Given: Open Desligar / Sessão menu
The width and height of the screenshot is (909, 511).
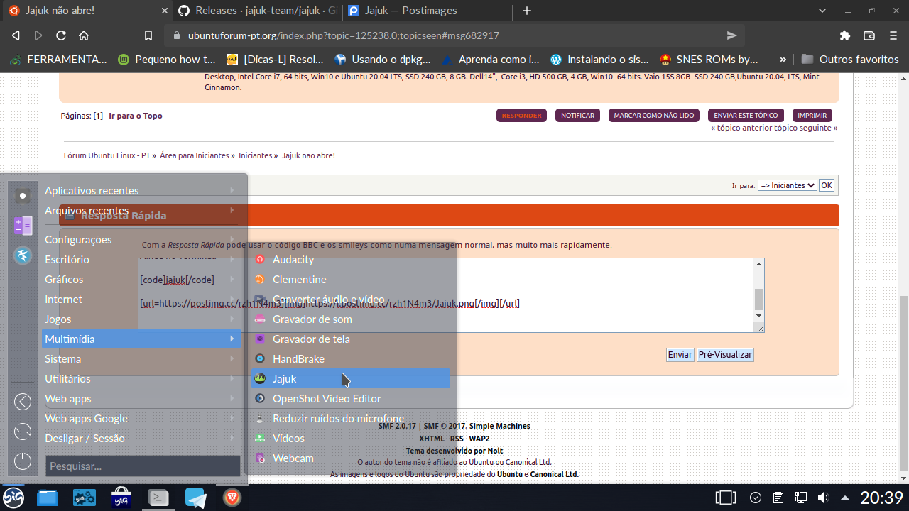Looking at the screenshot, I should (x=141, y=439).
